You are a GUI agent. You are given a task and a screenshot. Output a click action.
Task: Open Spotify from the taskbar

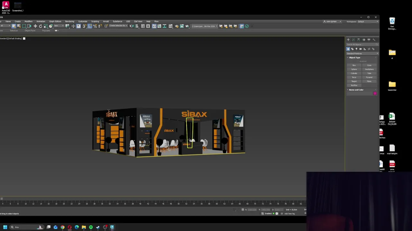[91, 227]
